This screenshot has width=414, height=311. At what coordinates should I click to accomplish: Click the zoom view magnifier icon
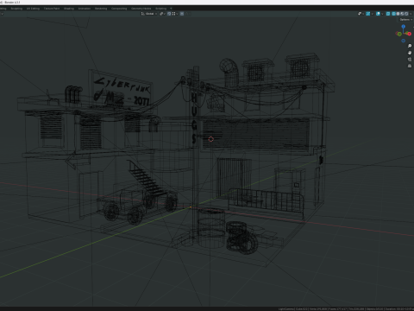410,46
